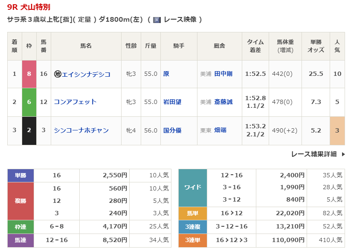Select the 単勝 payout label
This screenshot has height=251, width=351.
coord(20,175)
